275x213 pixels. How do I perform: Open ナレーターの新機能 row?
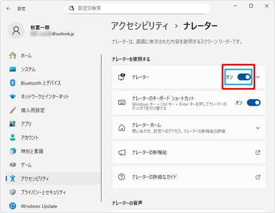pos(189,152)
